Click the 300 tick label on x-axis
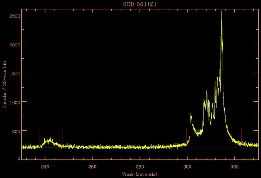 pos(187,167)
